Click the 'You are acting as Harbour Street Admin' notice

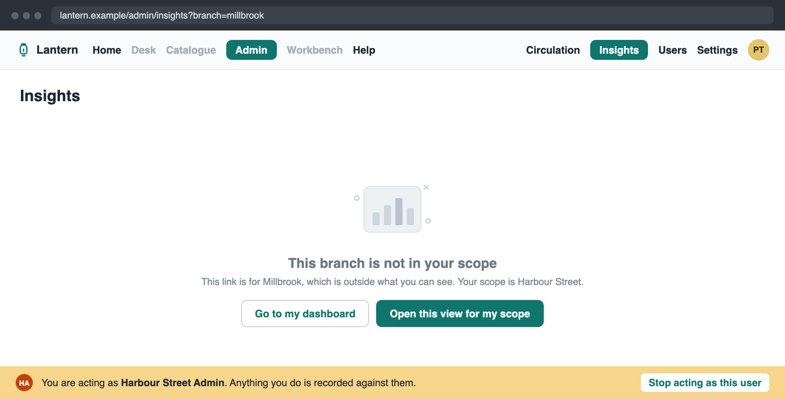tap(228, 383)
